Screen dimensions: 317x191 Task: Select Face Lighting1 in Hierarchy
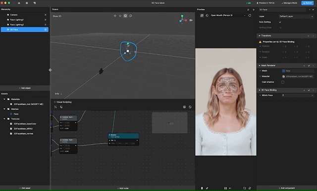click(x=17, y=20)
